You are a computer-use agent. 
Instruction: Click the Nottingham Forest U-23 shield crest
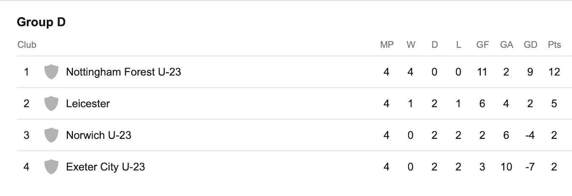(51, 72)
